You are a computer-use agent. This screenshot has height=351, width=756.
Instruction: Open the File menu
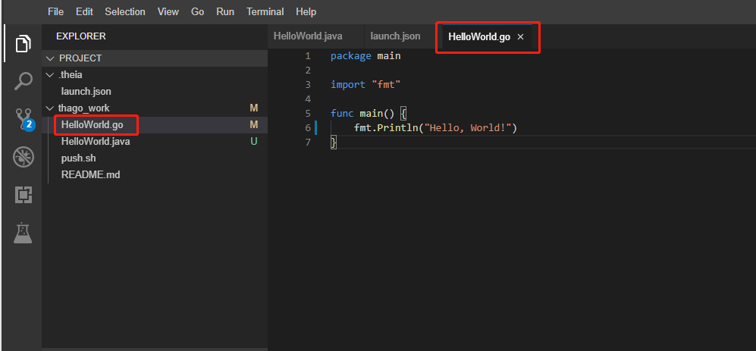coord(56,12)
